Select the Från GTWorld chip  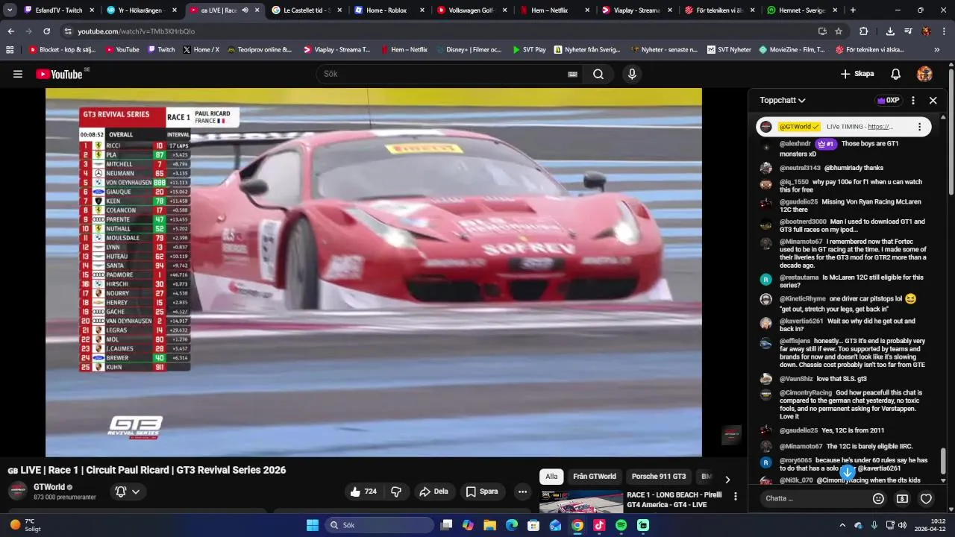click(595, 477)
